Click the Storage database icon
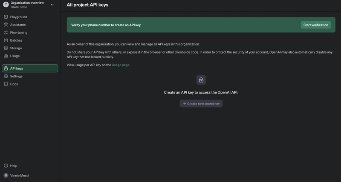 (6, 48)
